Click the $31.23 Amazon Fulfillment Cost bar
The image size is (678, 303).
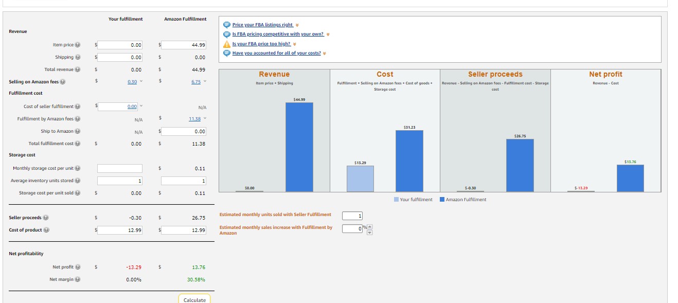[409, 161]
